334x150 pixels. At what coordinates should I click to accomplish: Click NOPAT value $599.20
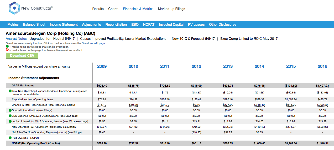102,143
